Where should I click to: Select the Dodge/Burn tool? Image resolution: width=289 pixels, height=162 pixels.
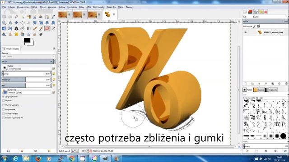(x=41, y=34)
